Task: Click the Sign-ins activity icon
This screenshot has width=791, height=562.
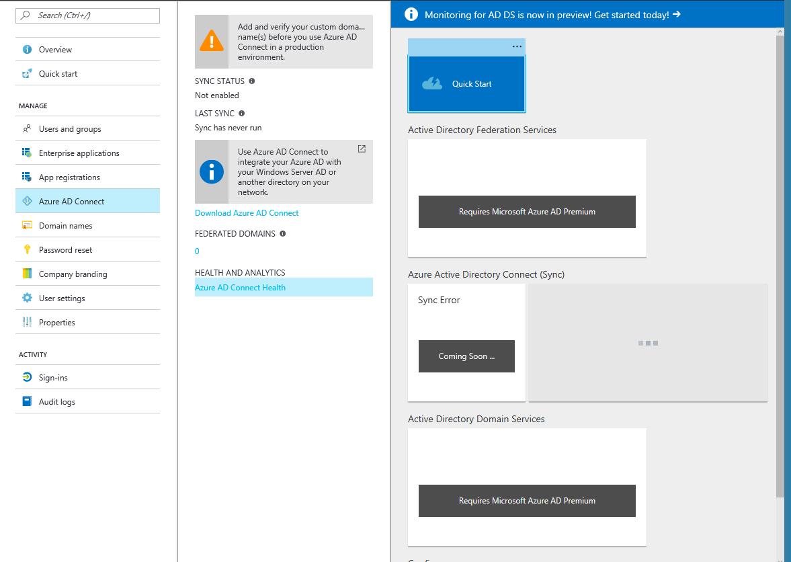Action: tap(27, 378)
